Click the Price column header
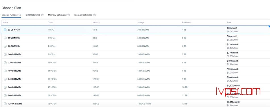This screenshot has height=107, width=270. click(229, 22)
